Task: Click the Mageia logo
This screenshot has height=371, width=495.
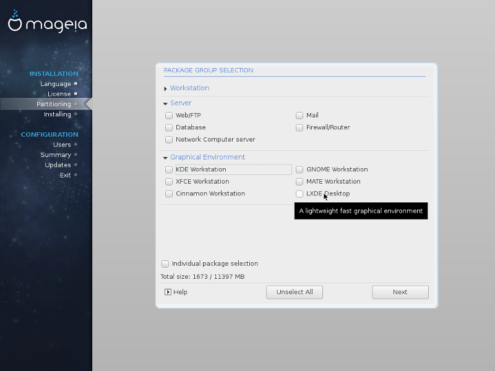Action: (48, 22)
